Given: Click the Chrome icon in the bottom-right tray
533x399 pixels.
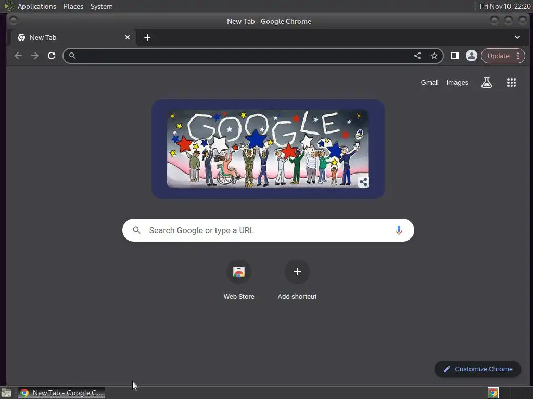Looking at the screenshot, I should (x=493, y=393).
